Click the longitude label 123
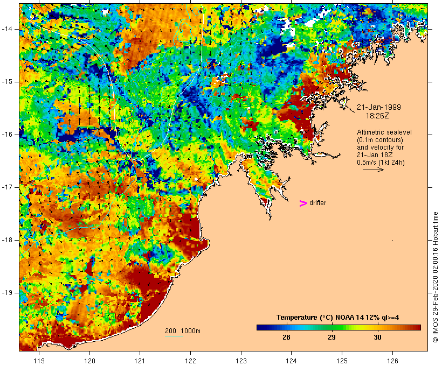Image resolution: width=442 pixels, height=366 pixels. pyautogui.click(x=241, y=361)
